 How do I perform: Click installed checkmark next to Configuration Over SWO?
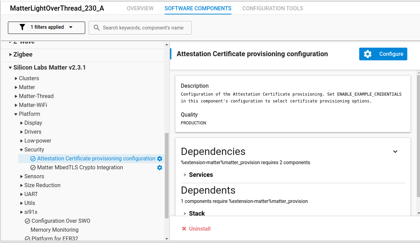click(27, 221)
